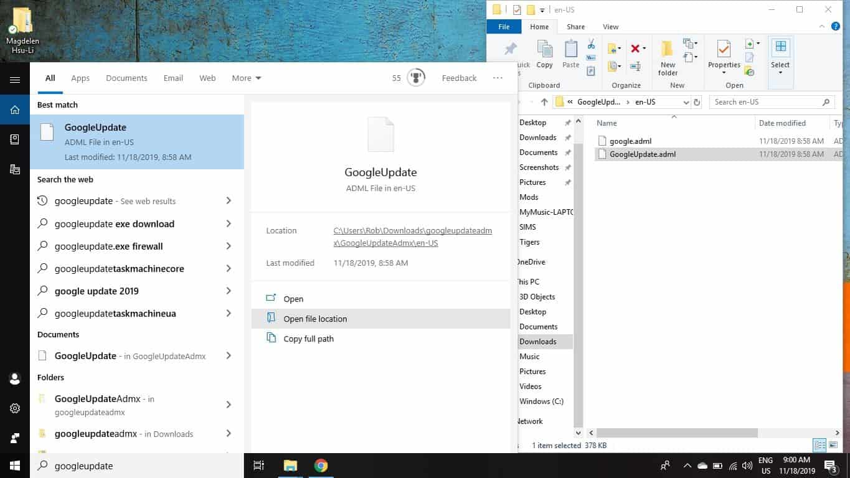This screenshot has width=850, height=478.
Task: Switch to Details view in Explorer status bar
Action: click(x=819, y=445)
